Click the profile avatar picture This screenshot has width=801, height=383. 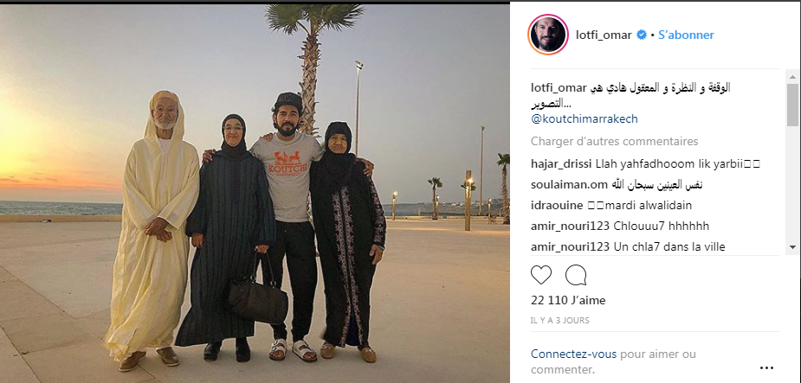click(547, 35)
